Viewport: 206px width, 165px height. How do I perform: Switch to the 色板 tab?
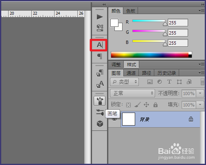coord(130,11)
